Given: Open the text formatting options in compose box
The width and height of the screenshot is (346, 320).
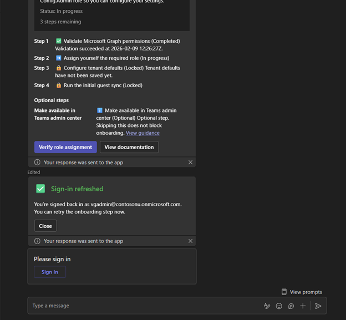Looking at the screenshot, I should [x=267, y=306].
